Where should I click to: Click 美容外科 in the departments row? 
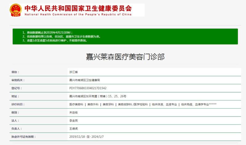[93, 105]
